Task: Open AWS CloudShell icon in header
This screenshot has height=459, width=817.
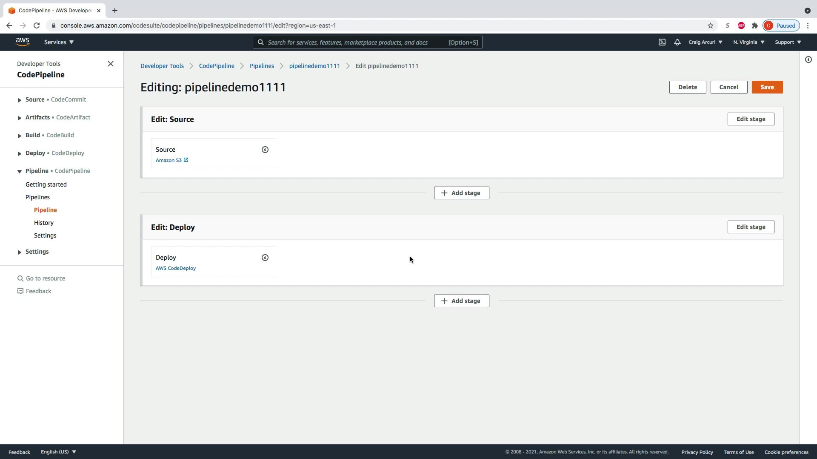Action: (662, 42)
